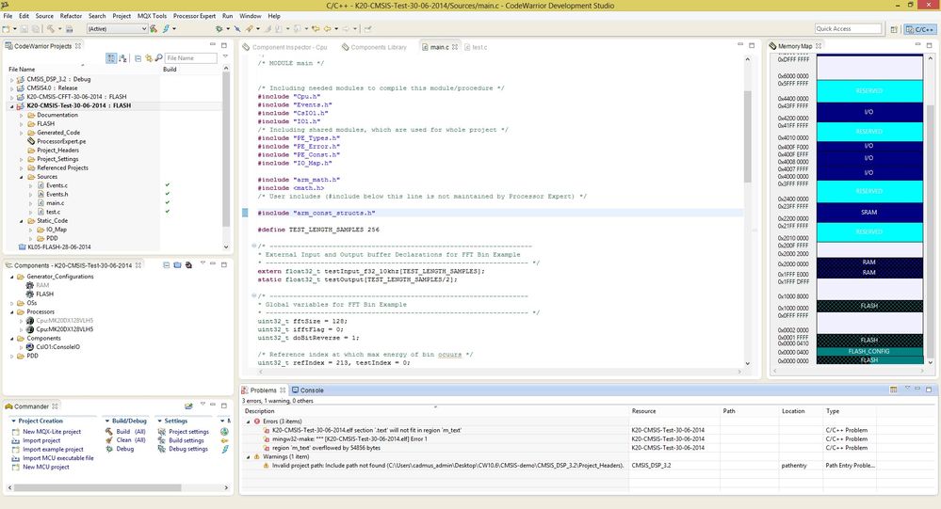Expand the CMSIS_DSP_3.2 : Debug project

pyautogui.click(x=12, y=79)
